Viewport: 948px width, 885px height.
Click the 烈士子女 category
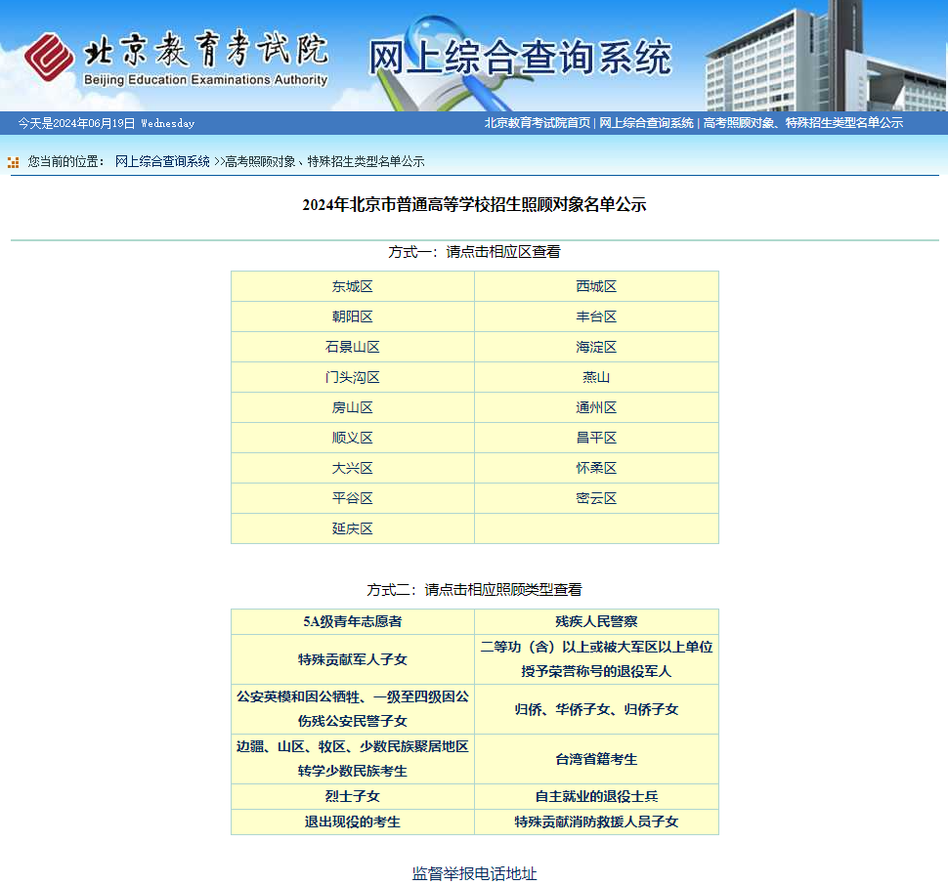tap(353, 796)
